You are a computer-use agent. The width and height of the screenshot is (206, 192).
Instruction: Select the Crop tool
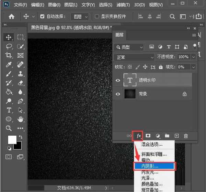pos(9,55)
